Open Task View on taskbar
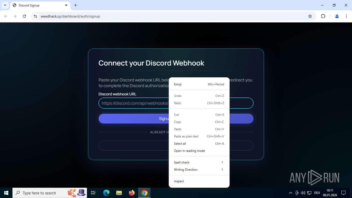Screen dimensions: 352x198 coord(93,193)
